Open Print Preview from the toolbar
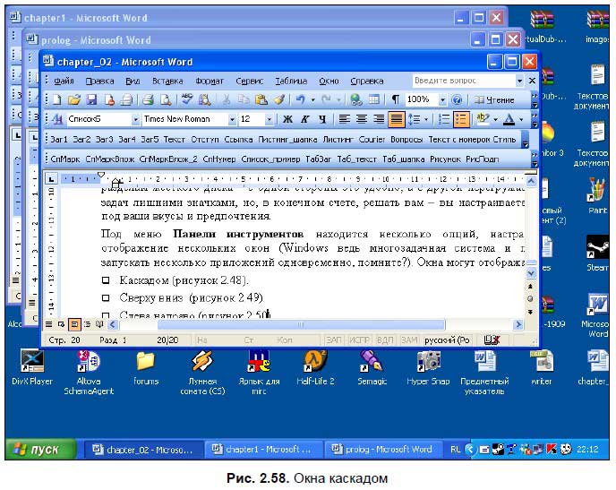This screenshot has width=616, height=490. click(166, 99)
